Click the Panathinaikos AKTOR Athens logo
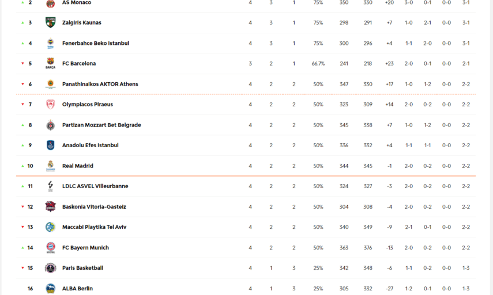The height and width of the screenshot is (295, 493). pyautogui.click(x=50, y=84)
